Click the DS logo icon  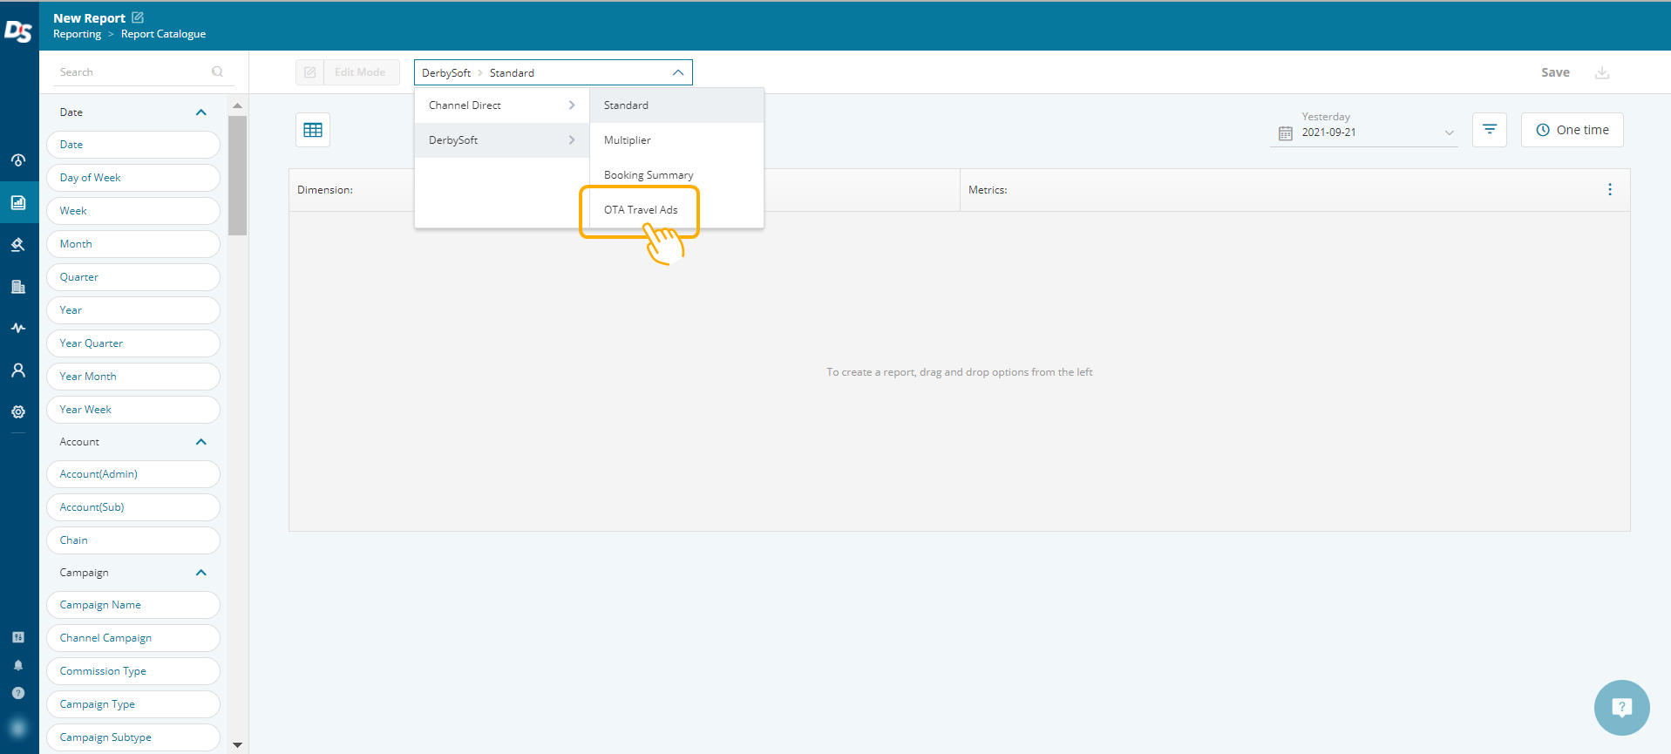pyautogui.click(x=18, y=31)
